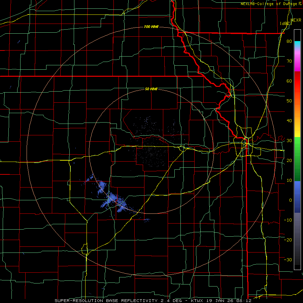This screenshot has width=303, height=303.
Task: Click the 30 value on dBZ legend
Action: point(289,141)
